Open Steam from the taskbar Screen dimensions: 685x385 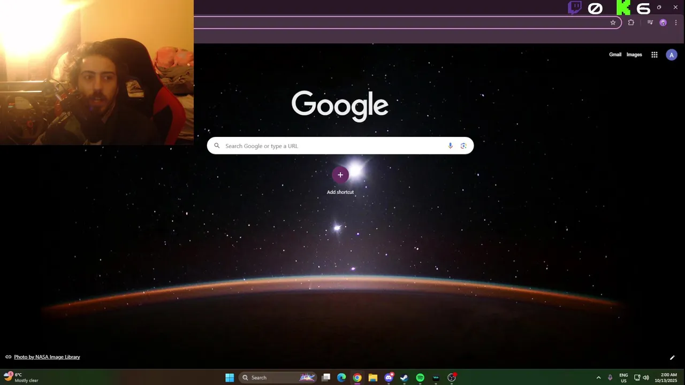pyautogui.click(x=404, y=378)
